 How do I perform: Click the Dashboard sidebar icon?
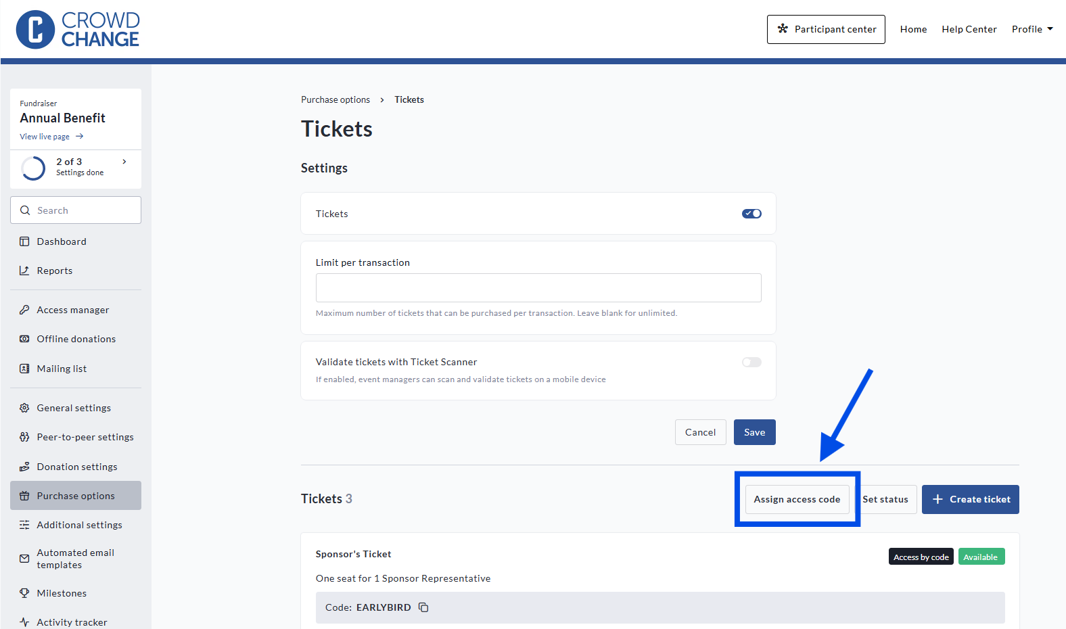(x=24, y=241)
